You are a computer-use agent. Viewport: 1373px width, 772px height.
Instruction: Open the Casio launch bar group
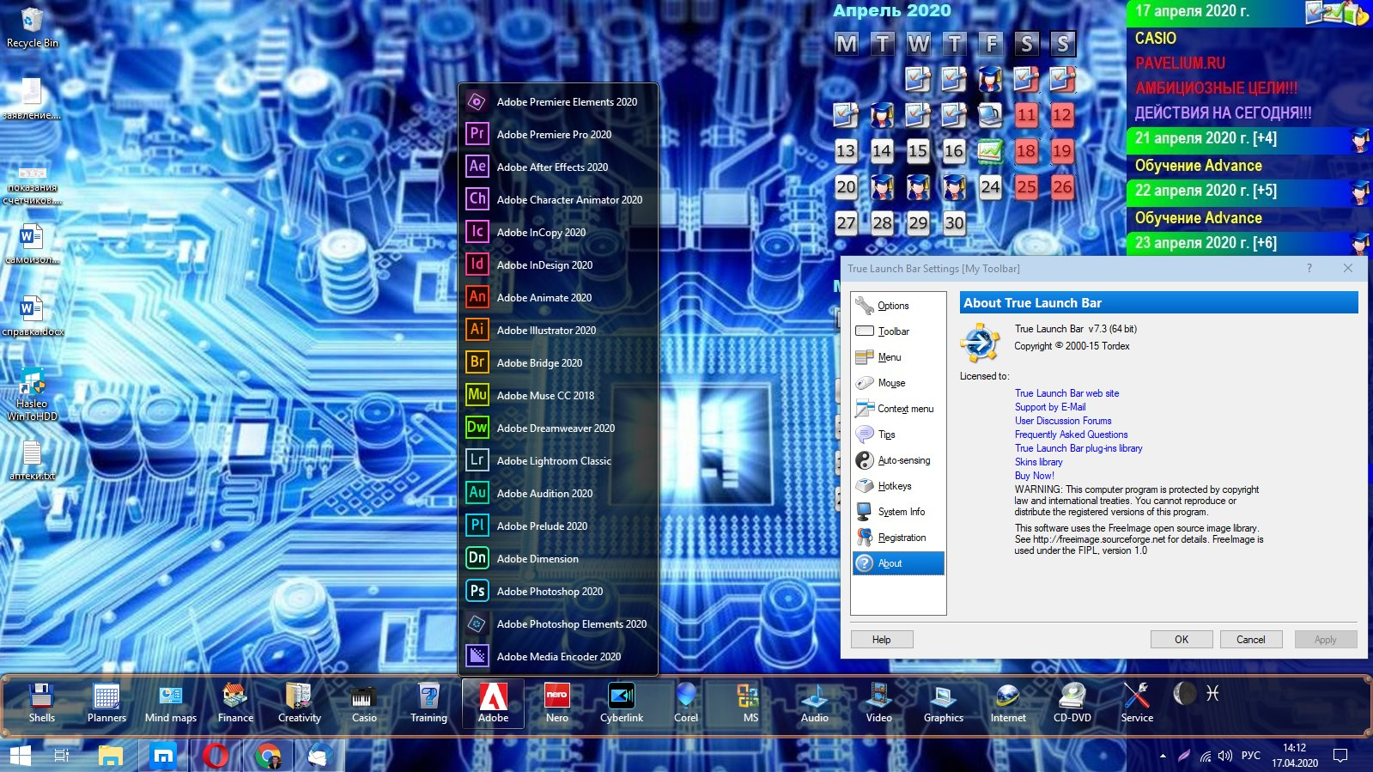tap(364, 703)
